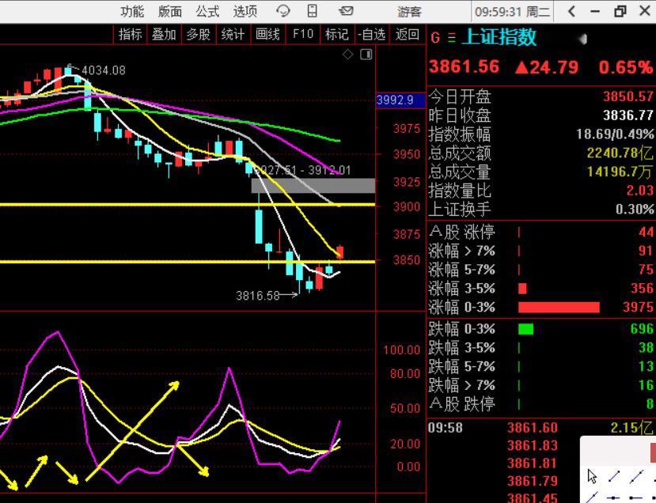Click the red G icon beside 上证指数
This screenshot has width=656, height=503.
pyautogui.click(x=435, y=38)
